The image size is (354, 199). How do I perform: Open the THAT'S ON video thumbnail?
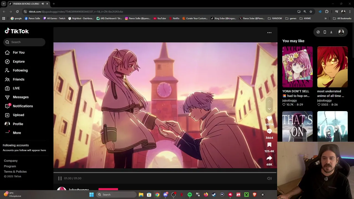(x=297, y=126)
